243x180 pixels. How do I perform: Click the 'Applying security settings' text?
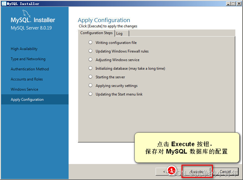click(116, 86)
